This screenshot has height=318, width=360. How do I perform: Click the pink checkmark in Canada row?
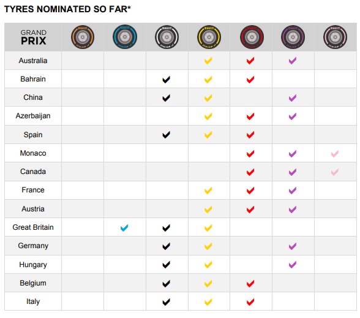coord(335,172)
